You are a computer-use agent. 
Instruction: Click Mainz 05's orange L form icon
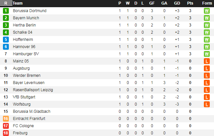coord(206,61)
